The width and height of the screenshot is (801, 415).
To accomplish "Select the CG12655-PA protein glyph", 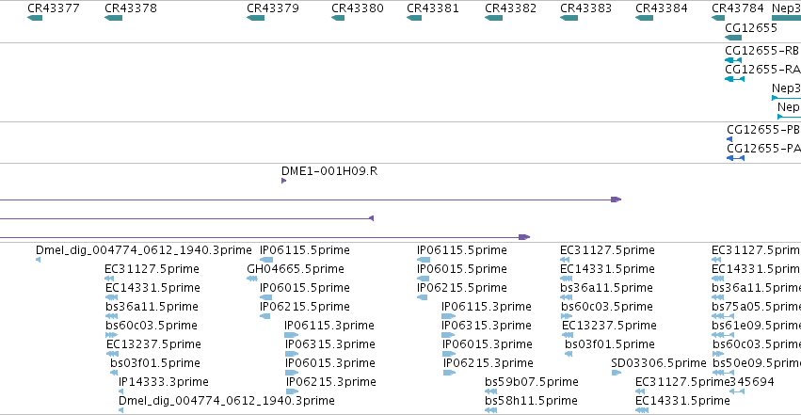I will tap(736, 158).
